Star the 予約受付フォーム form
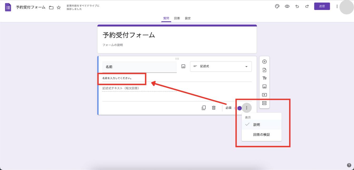Viewport: 354px width, 170px height. coord(58,7)
